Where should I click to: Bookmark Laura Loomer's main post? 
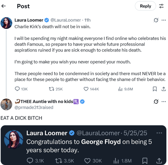click(155, 89)
